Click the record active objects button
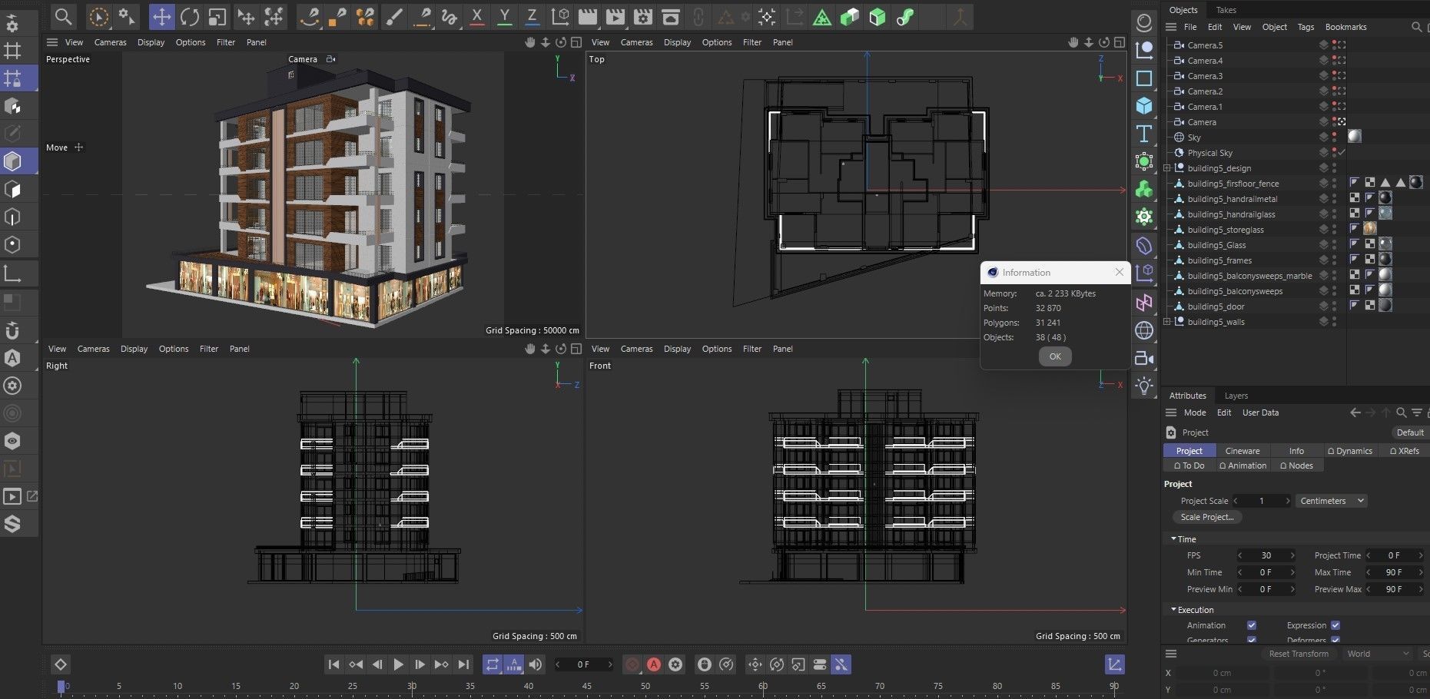This screenshot has width=1430, height=699. [632, 664]
